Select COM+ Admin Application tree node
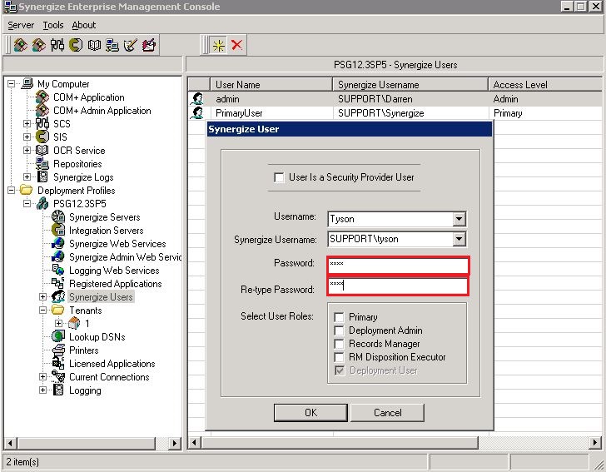Viewport: 606px width, 472px height. tap(102, 111)
